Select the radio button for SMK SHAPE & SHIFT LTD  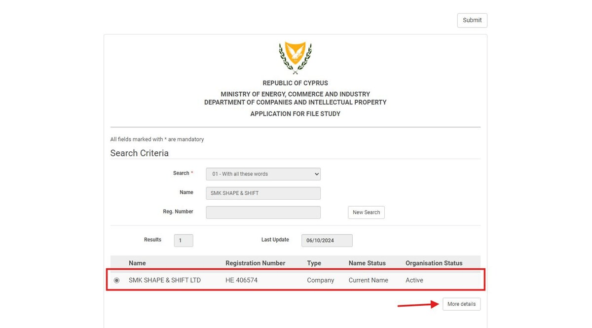(116, 280)
